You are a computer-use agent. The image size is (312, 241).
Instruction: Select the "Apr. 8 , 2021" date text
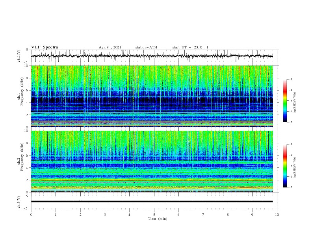110,47
